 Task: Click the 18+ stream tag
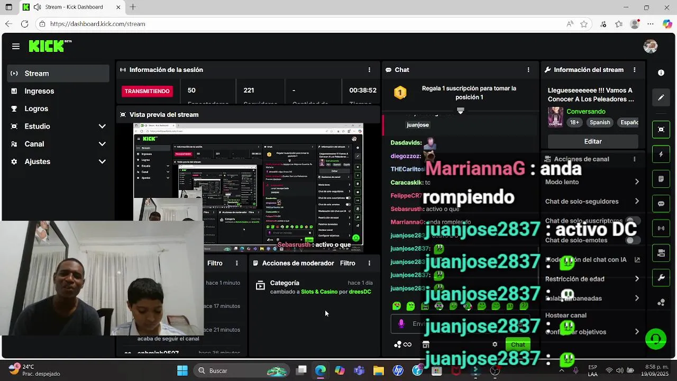coord(574,122)
